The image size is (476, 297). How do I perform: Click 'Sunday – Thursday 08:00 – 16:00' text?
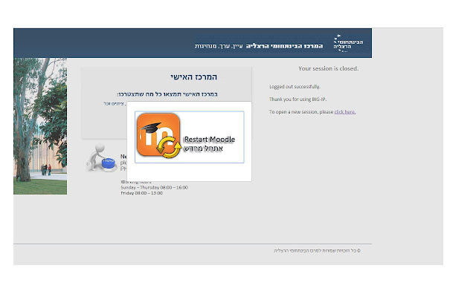(154, 188)
